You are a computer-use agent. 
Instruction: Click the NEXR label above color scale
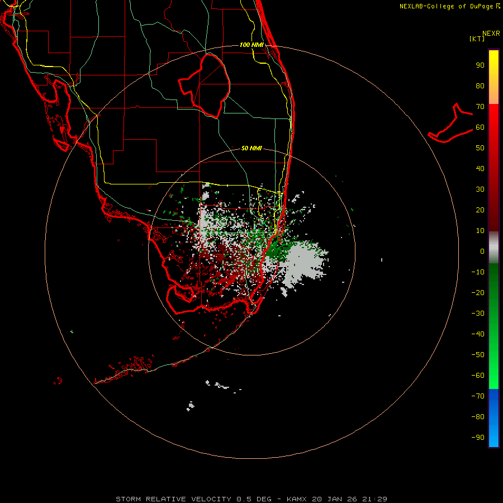(x=491, y=34)
